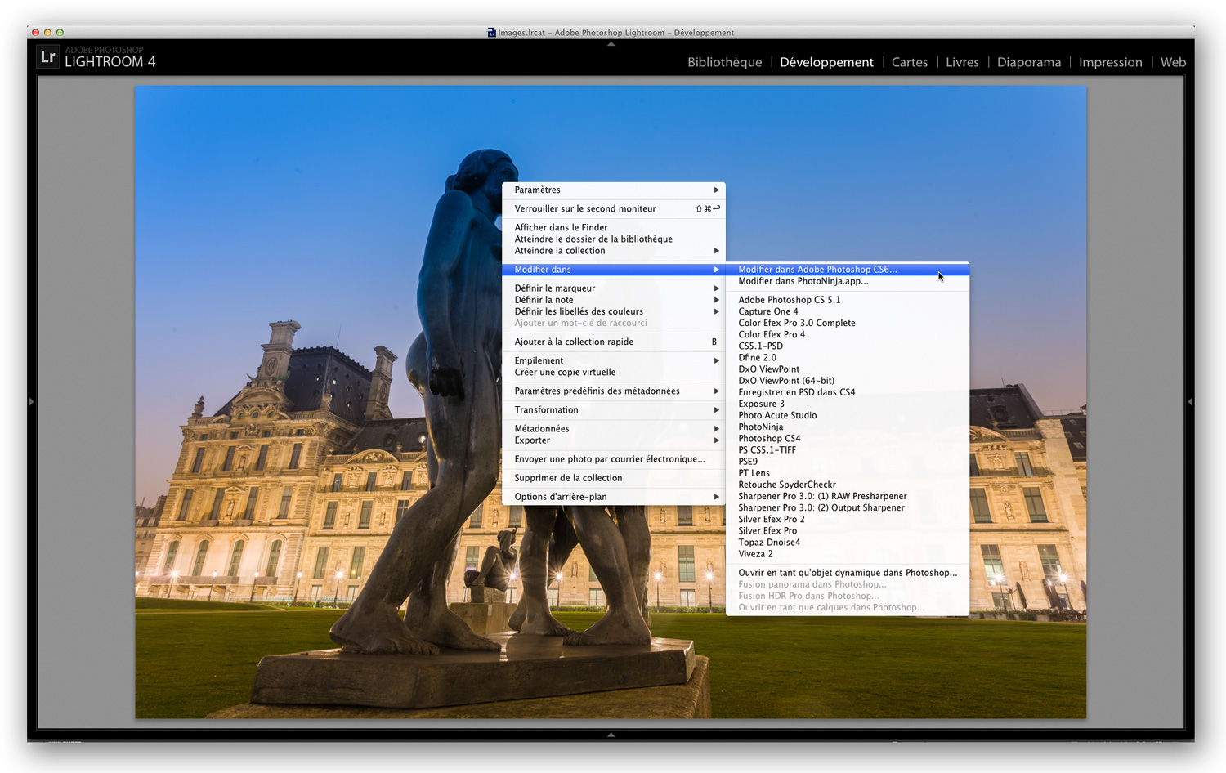Select Afficher dans le Finder
The height and width of the screenshot is (773, 1226).
coord(614,227)
